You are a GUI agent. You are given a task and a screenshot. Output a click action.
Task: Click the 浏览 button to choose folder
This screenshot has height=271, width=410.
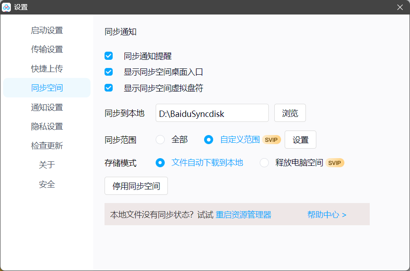(x=290, y=113)
